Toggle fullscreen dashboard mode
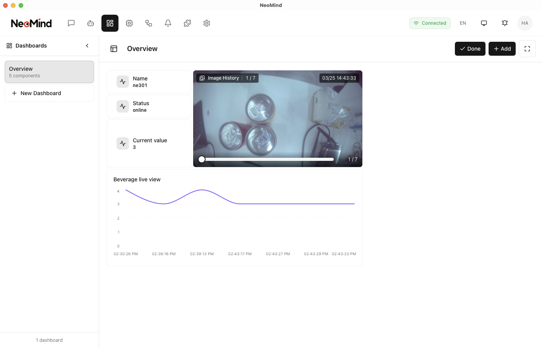 click(527, 49)
